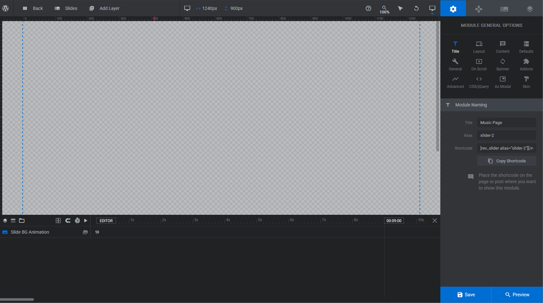Select the arrow pointer selection tool
The height and width of the screenshot is (303, 543).
400,8
